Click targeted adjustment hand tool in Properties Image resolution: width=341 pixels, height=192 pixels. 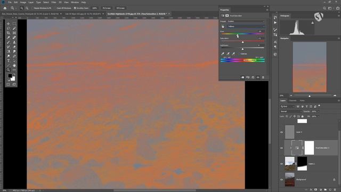point(223,26)
